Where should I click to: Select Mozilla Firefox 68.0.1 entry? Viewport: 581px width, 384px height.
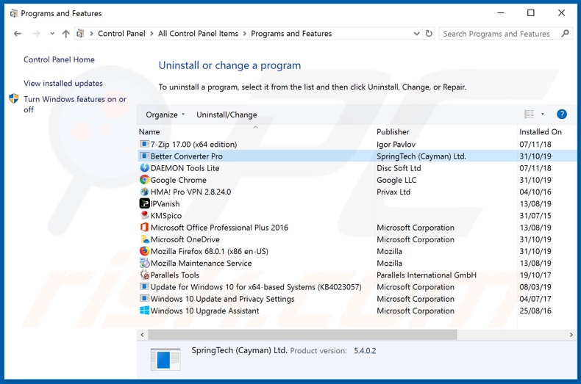(x=357, y=251)
